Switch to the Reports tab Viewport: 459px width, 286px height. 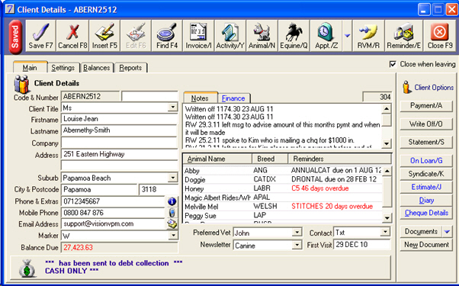point(130,68)
